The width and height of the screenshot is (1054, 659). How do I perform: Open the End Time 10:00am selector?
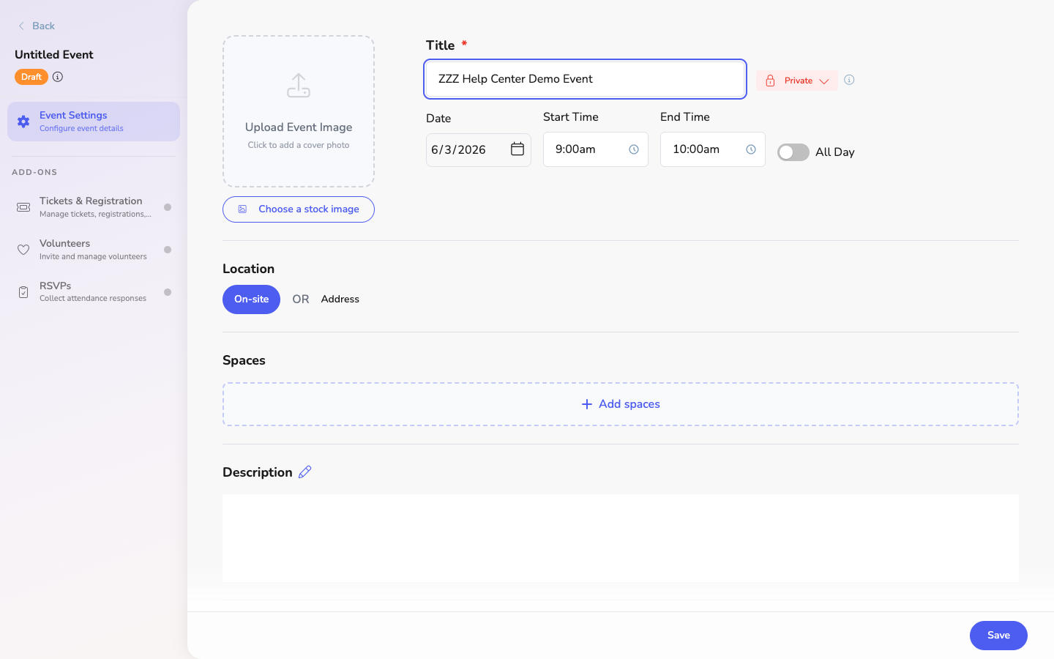(713, 149)
